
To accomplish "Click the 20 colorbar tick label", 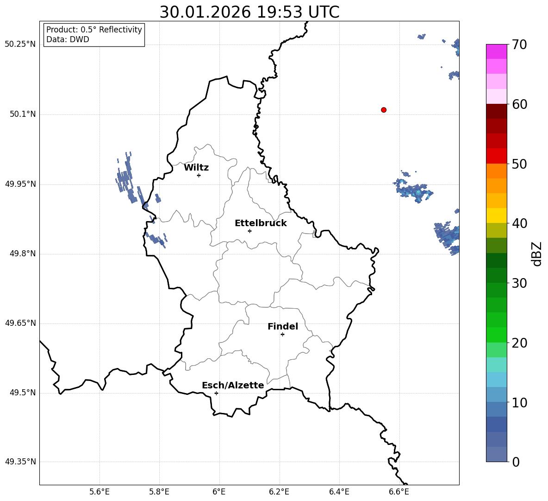I will [519, 343].
